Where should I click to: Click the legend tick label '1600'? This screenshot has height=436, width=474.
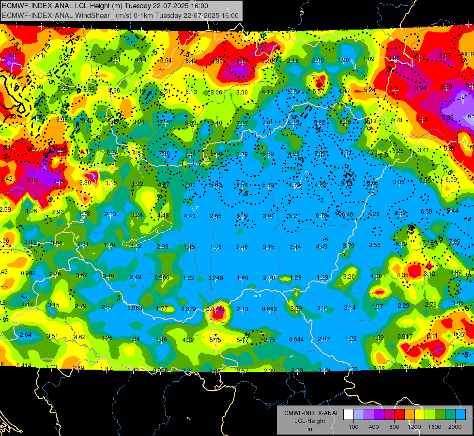434,427
